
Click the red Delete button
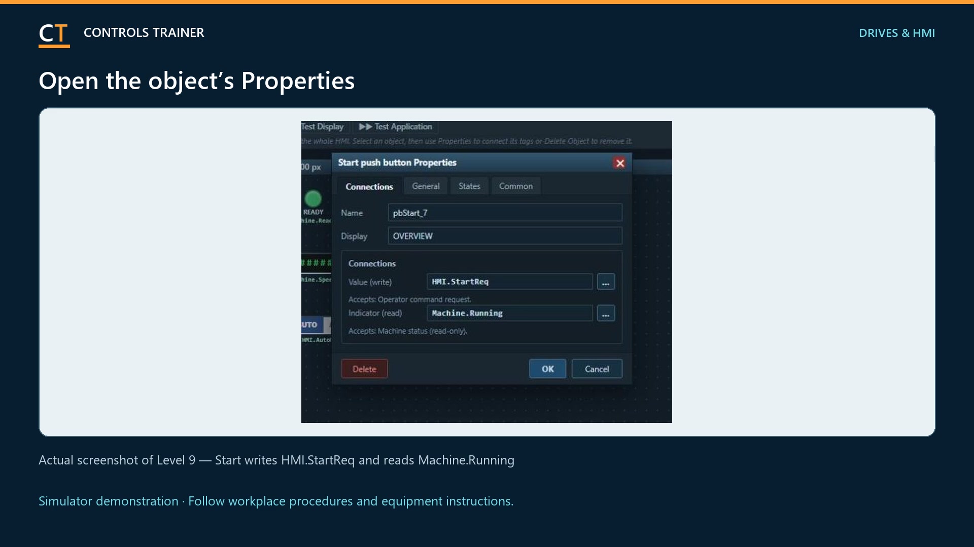[364, 369]
